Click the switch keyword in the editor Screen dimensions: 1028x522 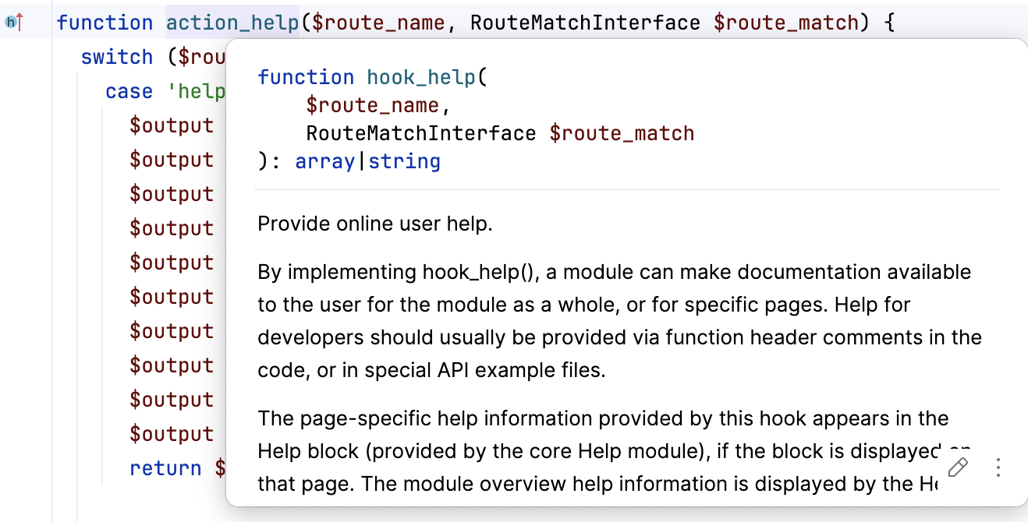click(117, 56)
